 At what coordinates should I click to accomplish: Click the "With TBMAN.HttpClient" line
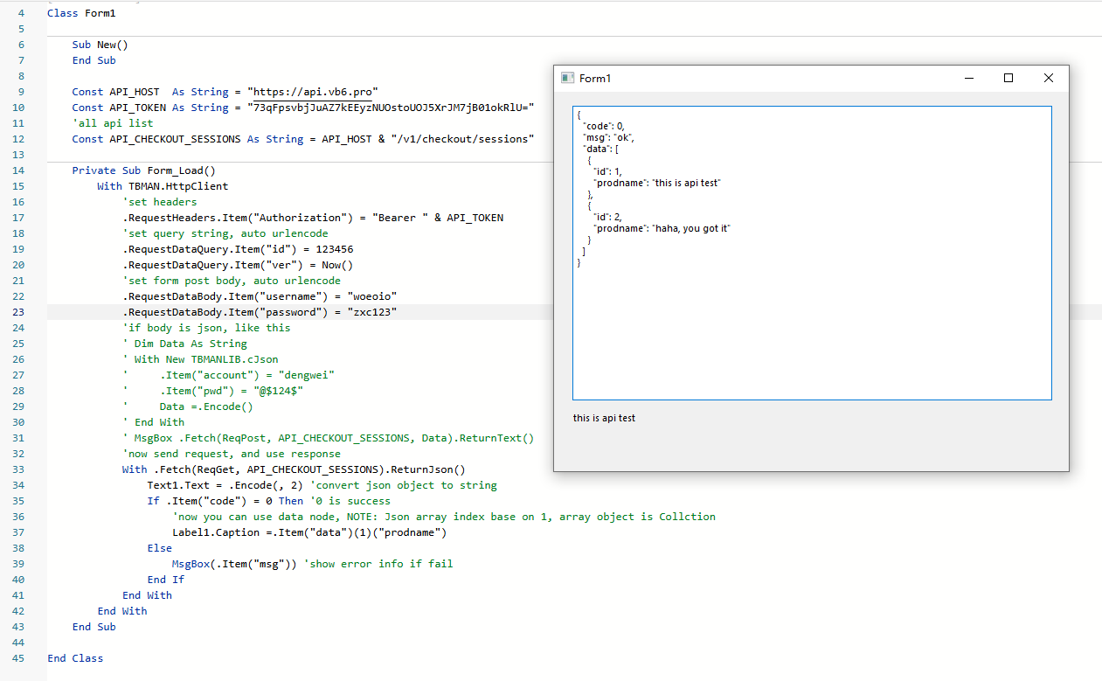(x=163, y=186)
